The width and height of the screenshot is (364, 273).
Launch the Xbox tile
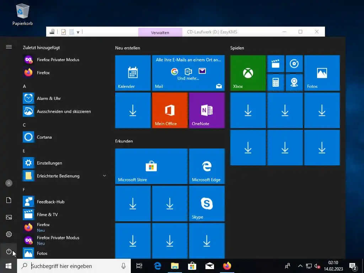click(248, 73)
